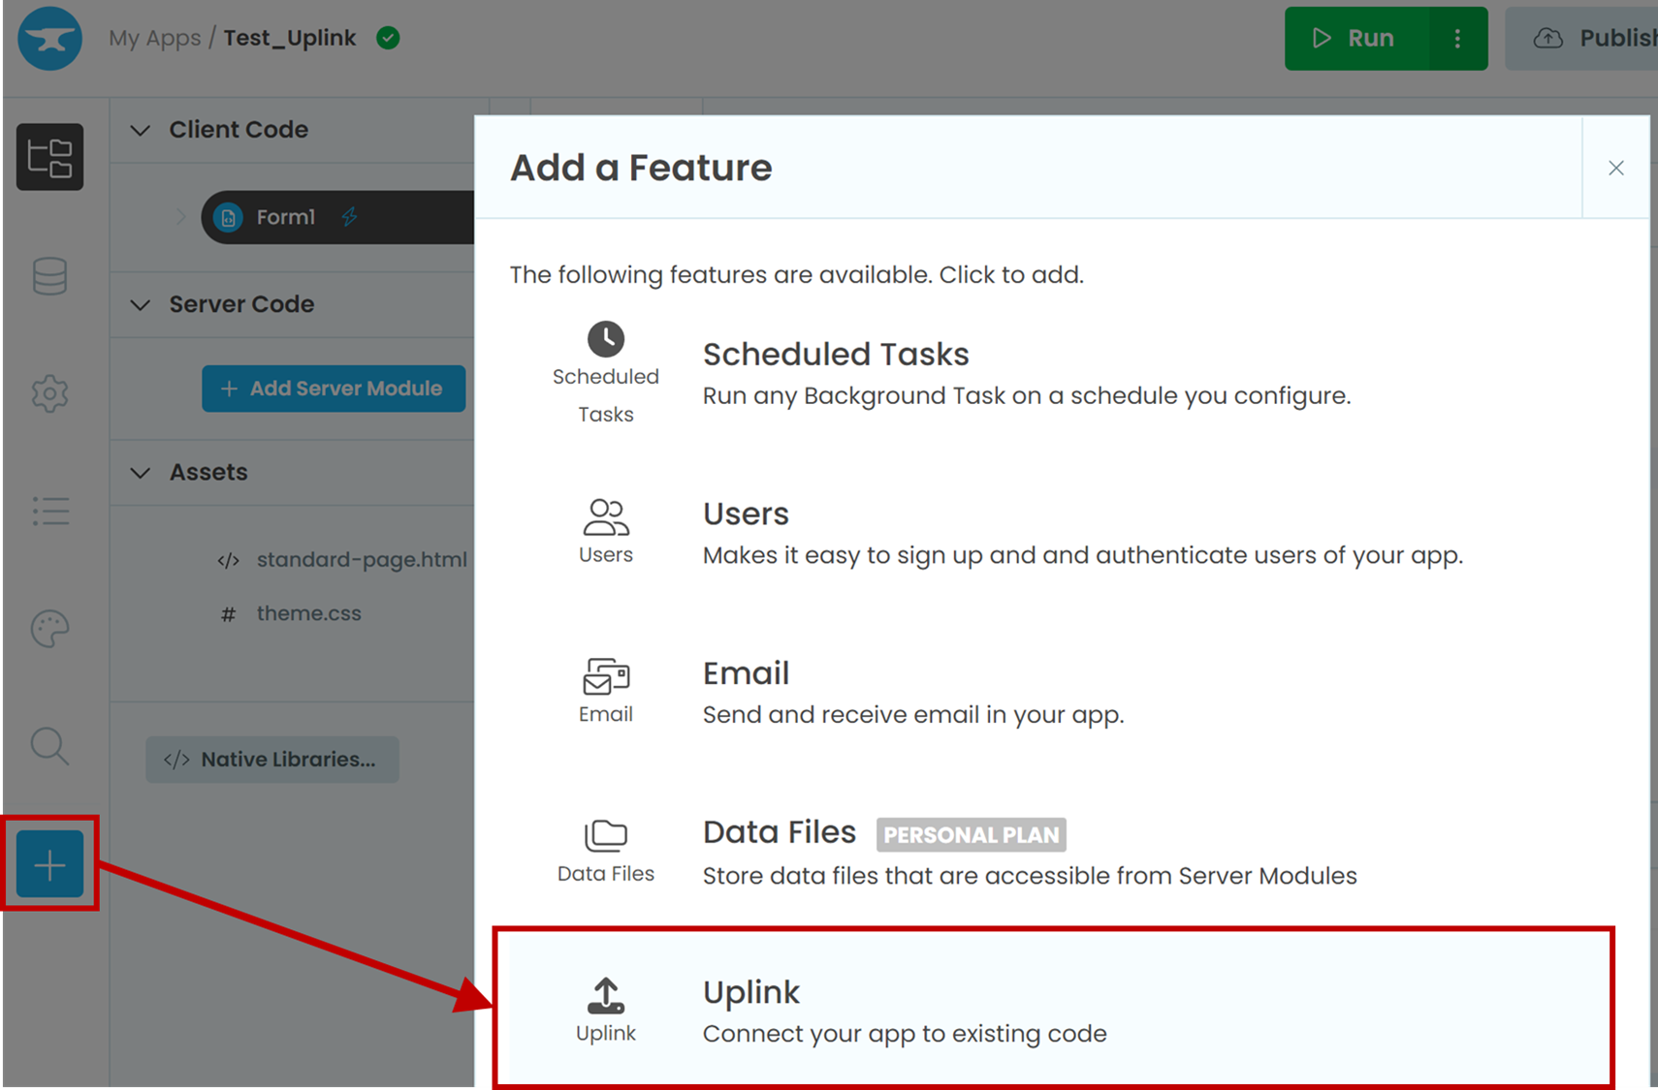Viewport: 1658px width, 1090px height.
Task: Click the green saved-status checkmark icon
Action: [x=388, y=38]
